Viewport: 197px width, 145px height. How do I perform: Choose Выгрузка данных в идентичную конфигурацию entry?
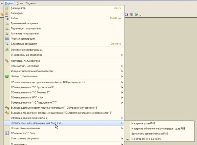64,108
